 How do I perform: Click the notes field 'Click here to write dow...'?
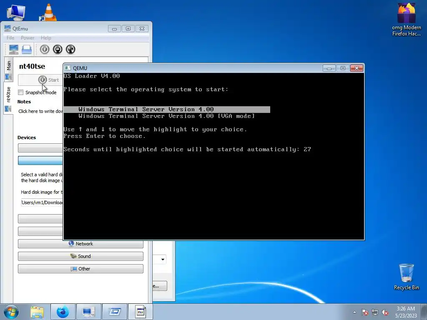pos(40,111)
